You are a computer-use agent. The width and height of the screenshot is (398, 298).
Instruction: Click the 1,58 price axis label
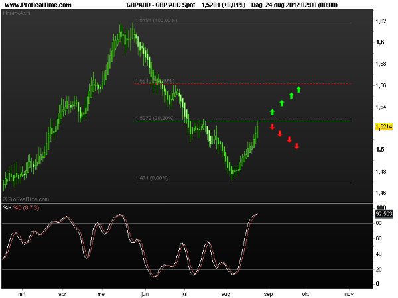click(x=381, y=64)
